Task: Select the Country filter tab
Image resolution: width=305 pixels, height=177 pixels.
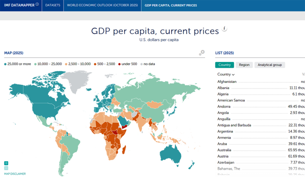Action: click(225, 65)
